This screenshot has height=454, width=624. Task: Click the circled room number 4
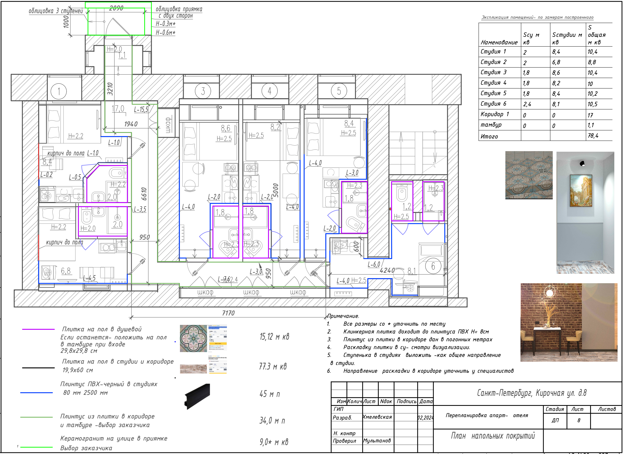(x=269, y=91)
